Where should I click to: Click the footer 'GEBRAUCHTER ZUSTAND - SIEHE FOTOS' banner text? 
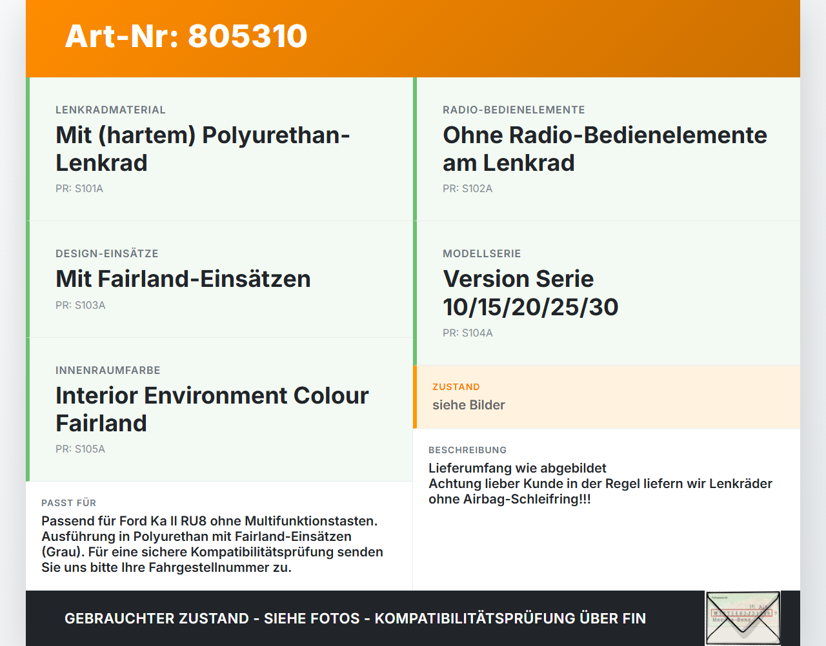tap(355, 618)
